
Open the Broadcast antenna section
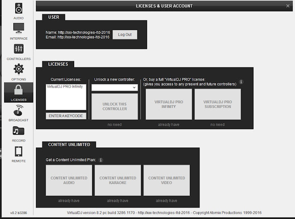[18, 113]
